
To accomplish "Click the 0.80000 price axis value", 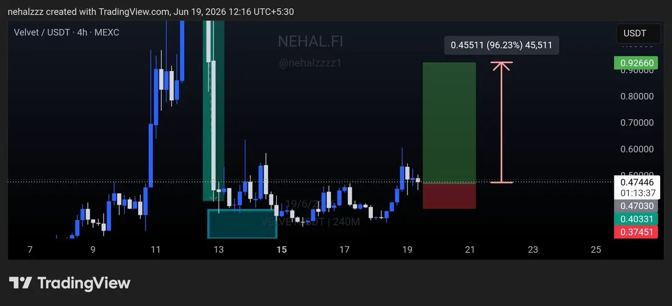I will click(637, 96).
